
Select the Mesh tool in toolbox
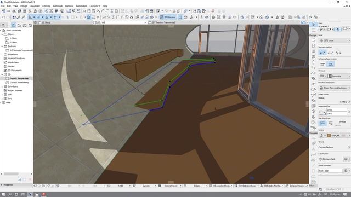click(x=313, y=128)
